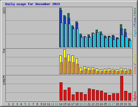
Task: Click day 14 label on x-axis
Action: pos(61,104)
